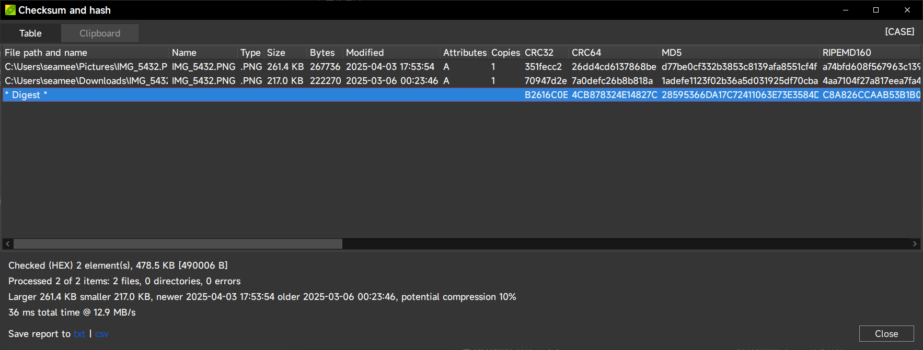Minimize the Checksum and hash window
The image size is (923, 350).
(846, 10)
